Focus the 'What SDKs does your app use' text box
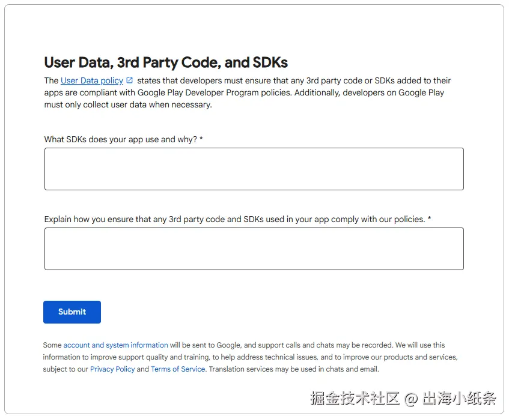The image size is (509, 419). (254, 169)
